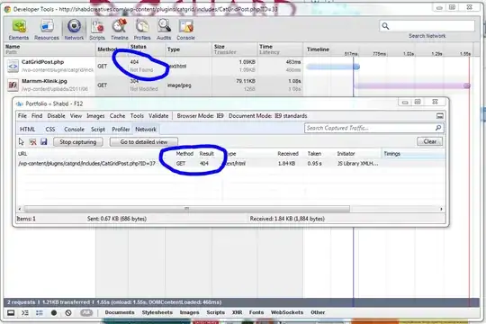The width and height of the screenshot is (486, 324).
Task: Click the magnifier icon in Search Captured Traffic
Action: click(438, 128)
